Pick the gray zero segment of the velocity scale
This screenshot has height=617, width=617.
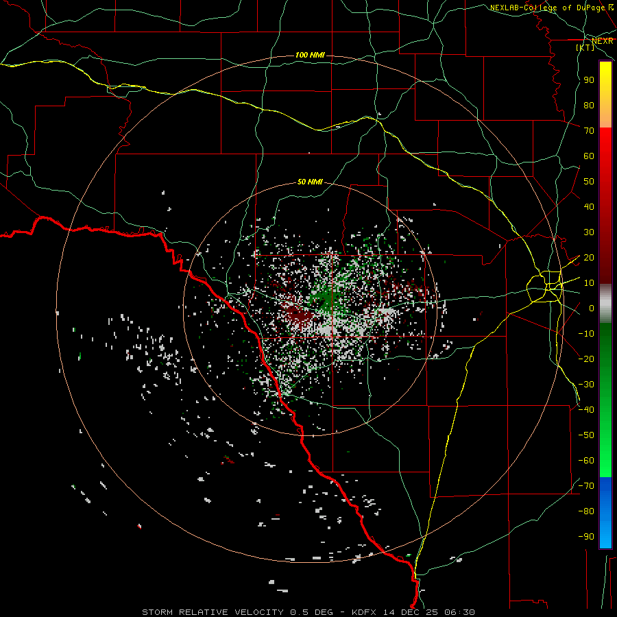[x=605, y=304]
